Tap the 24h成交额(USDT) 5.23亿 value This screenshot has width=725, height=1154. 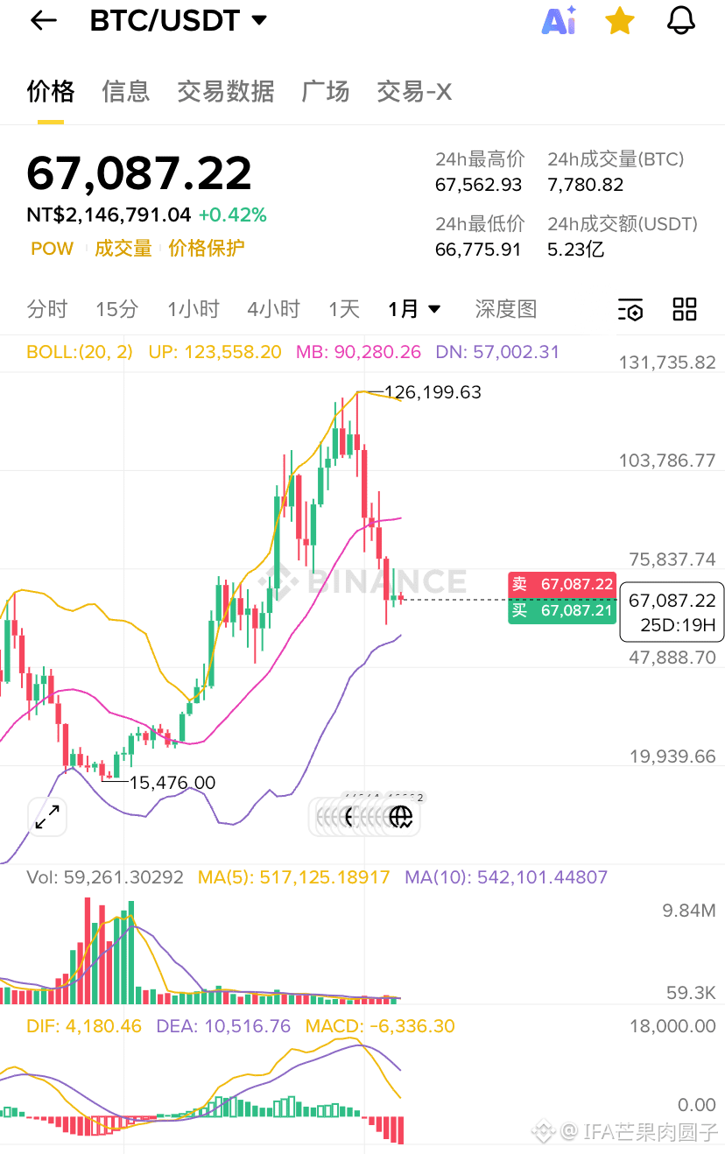pyautogui.click(x=576, y=250)
